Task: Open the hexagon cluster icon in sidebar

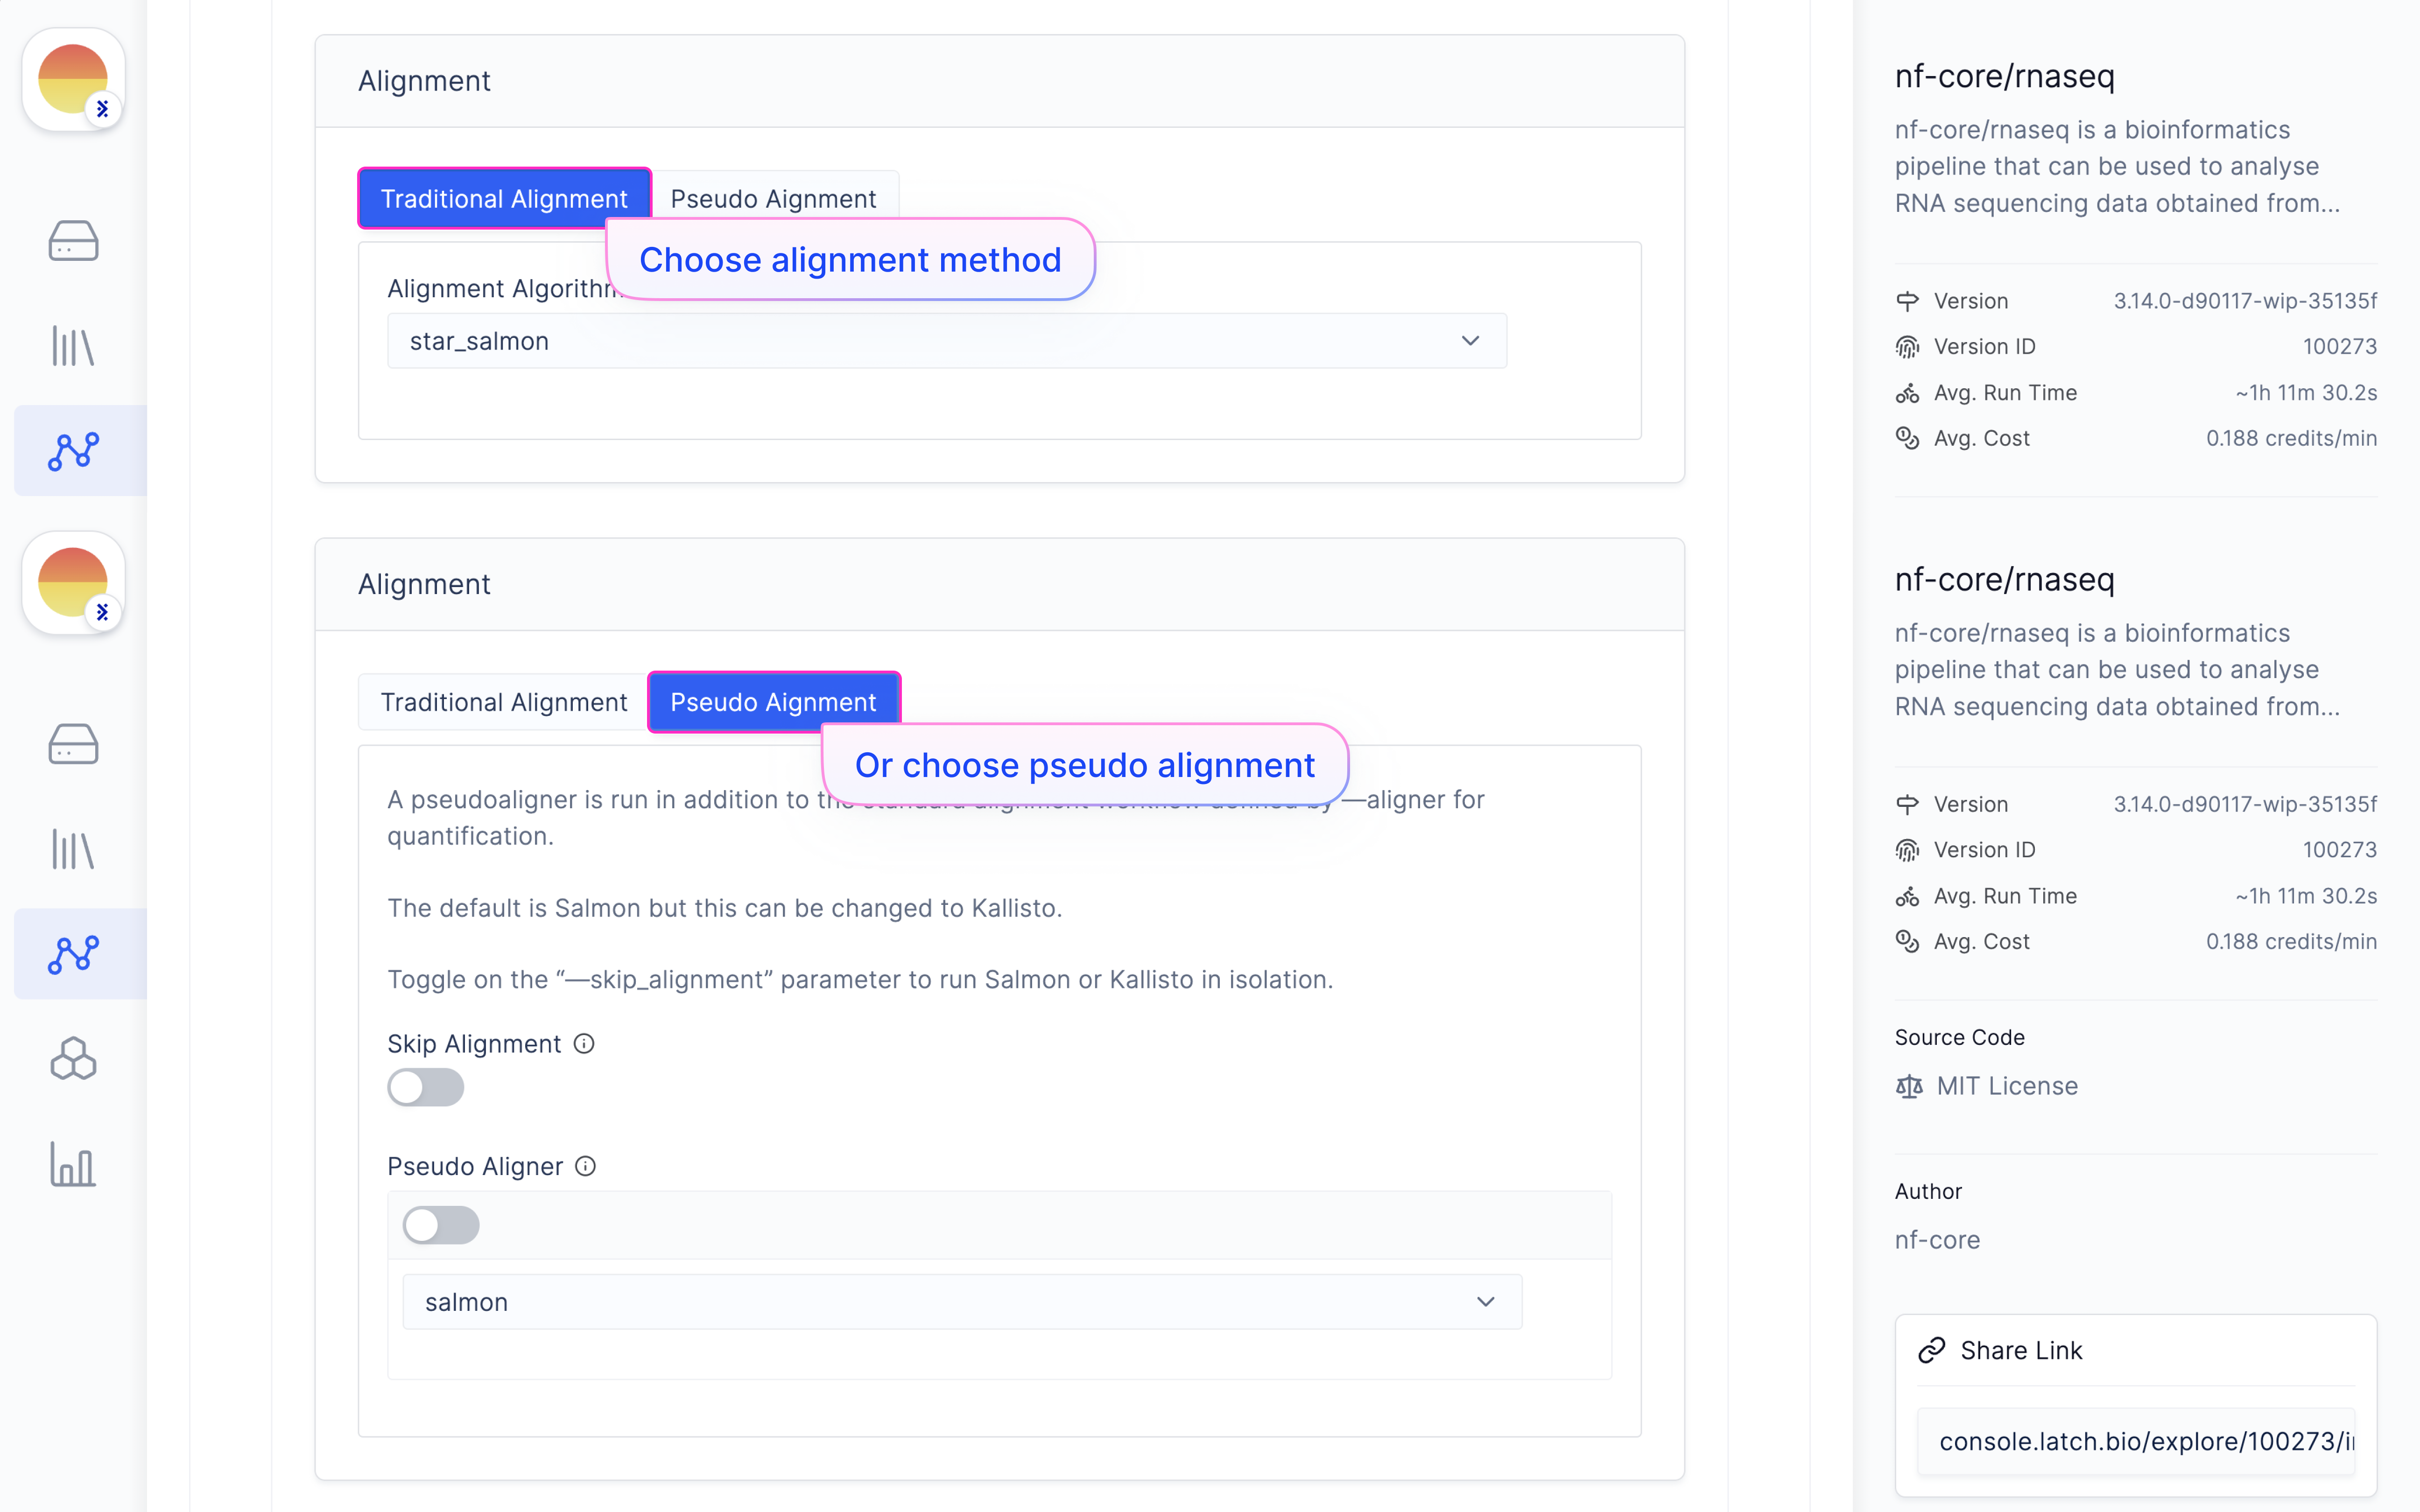Action: point(73,1059)
